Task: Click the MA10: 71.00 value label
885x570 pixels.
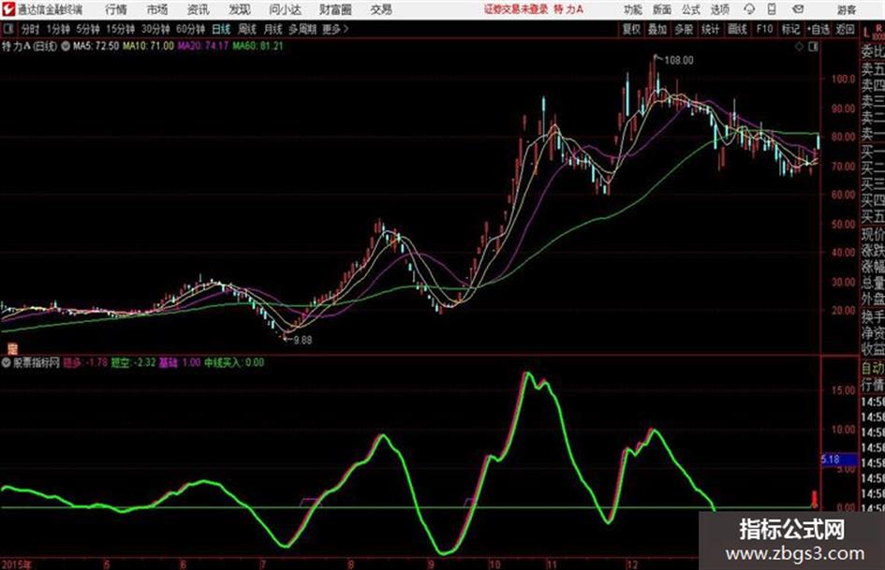Action: click(149, 46)
